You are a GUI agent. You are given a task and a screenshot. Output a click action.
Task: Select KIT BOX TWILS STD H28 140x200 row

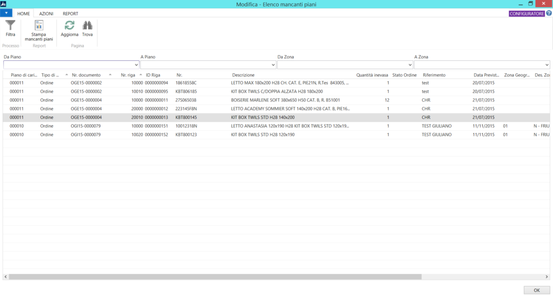[x=276, y=117]
